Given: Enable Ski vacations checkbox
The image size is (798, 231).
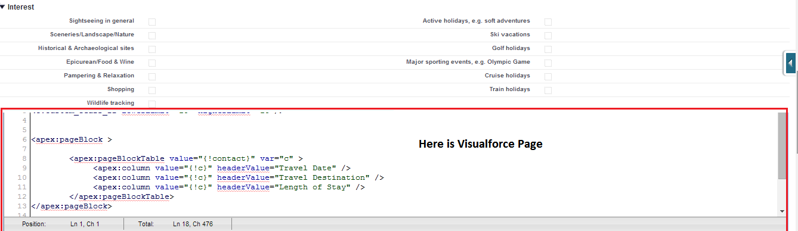Looking at the screenshot, I should (x=548, y=35).
